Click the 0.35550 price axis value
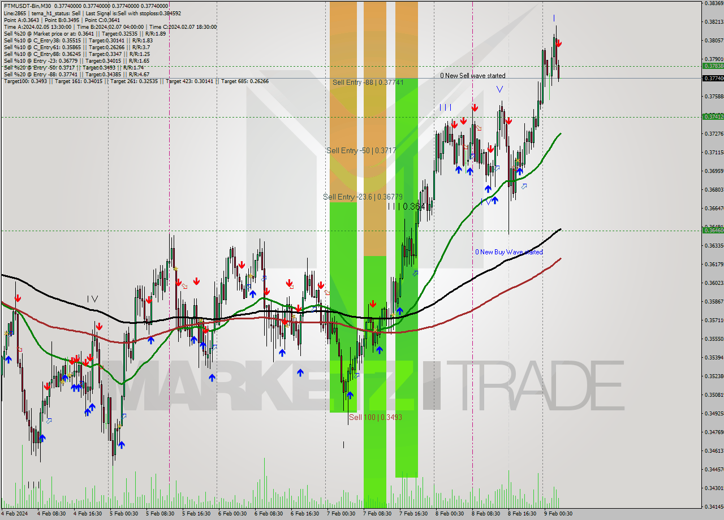724x520 pixels. point(714,339)
